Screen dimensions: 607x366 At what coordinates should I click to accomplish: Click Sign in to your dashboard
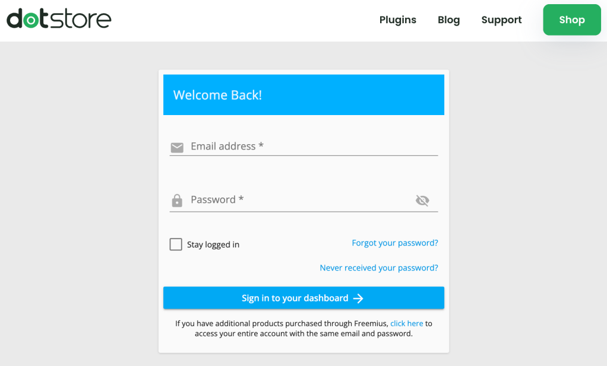click(x=303, y=298)
